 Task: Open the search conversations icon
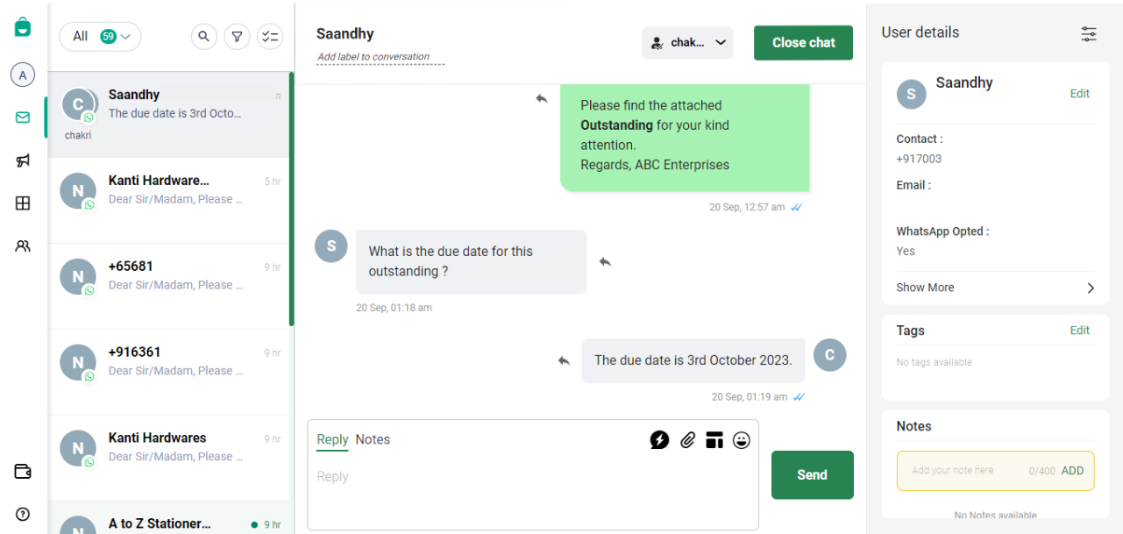[204, 36]
